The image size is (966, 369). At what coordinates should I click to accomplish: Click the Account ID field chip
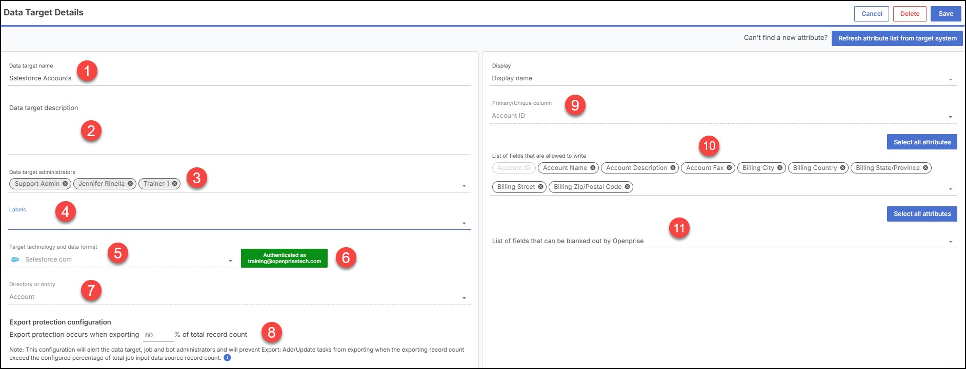[514, 168]
